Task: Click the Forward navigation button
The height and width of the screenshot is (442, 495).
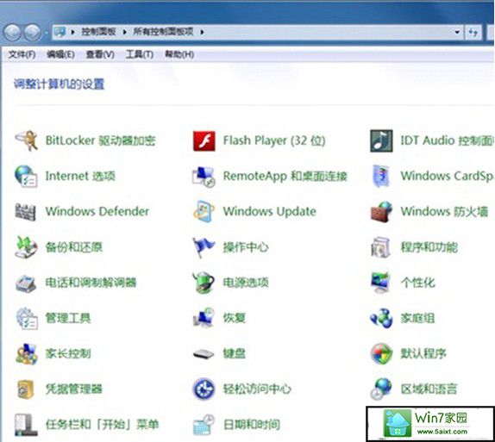Action: point(33,32)
